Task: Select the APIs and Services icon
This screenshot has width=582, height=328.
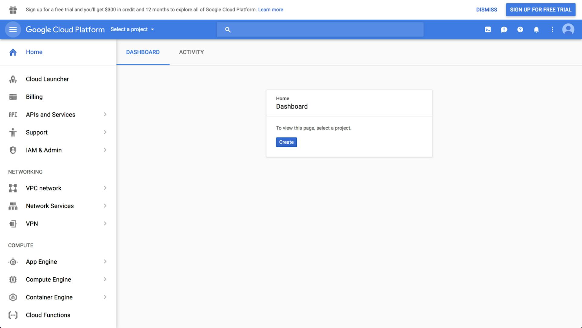Action: [x=13, y=114]
